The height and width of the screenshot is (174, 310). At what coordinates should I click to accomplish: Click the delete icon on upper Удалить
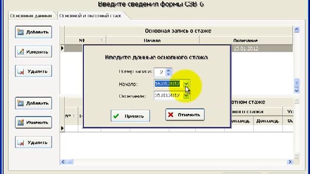coord(20,72)
